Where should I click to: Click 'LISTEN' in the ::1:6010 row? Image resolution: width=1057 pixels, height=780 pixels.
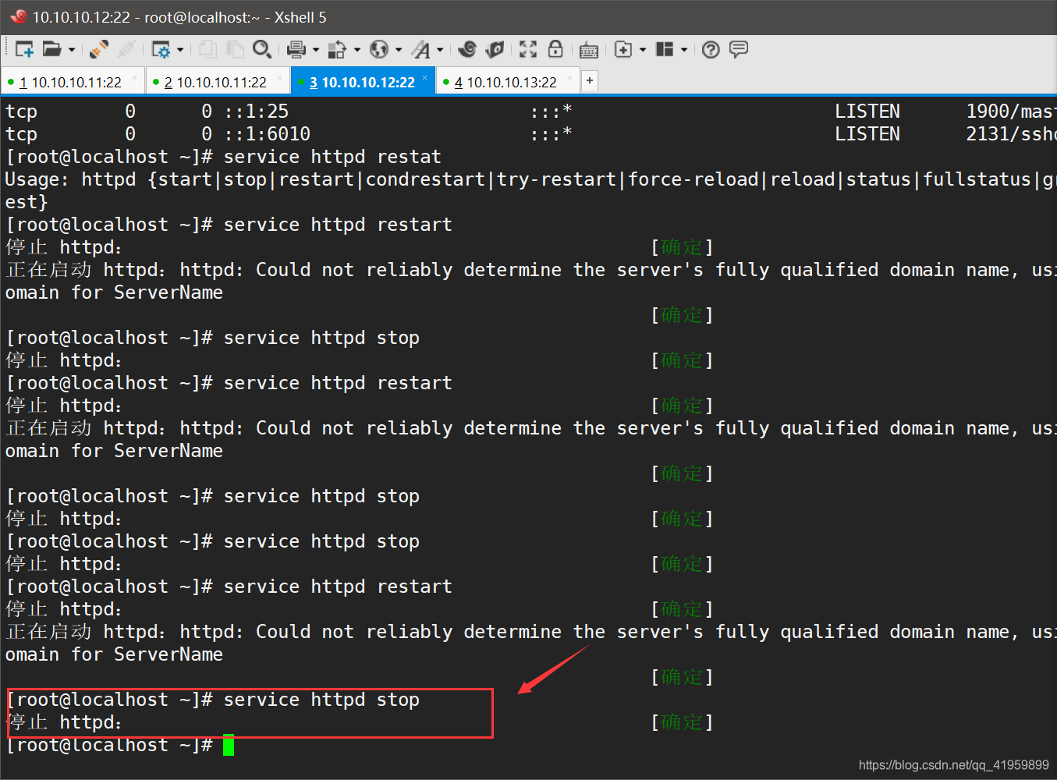click(867, 134)
